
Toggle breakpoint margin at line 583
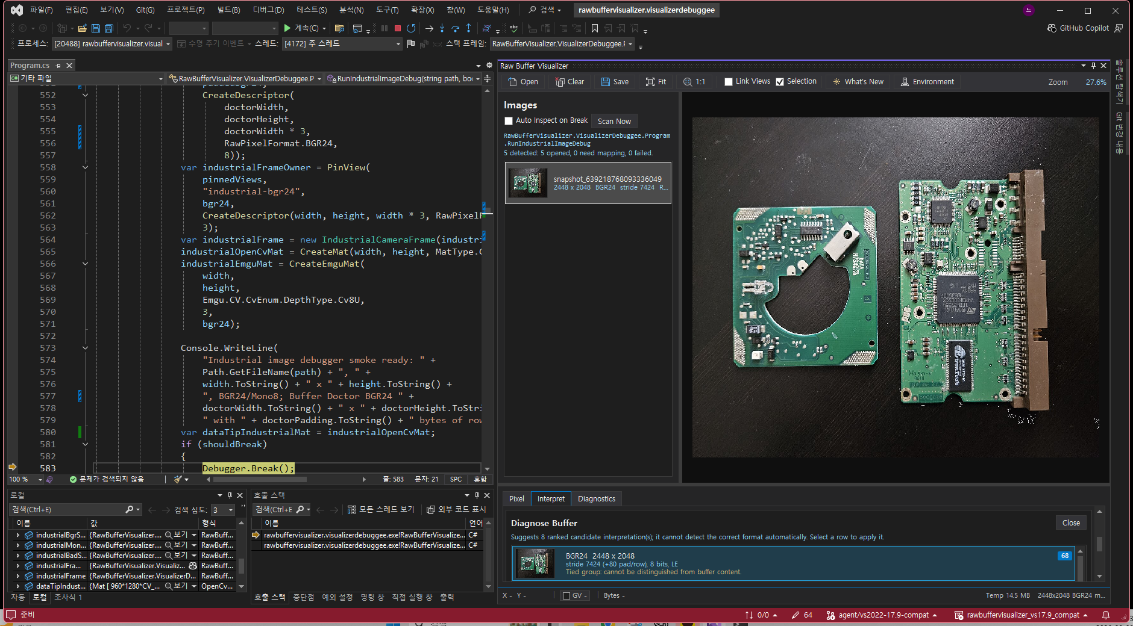[12, 468]
